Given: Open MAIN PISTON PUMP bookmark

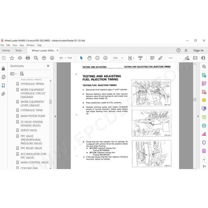Looking at the screenshot, I should [x=33, y=116].
